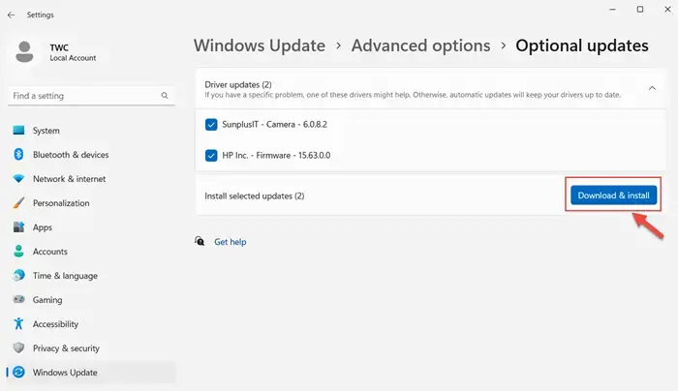Image resolution: width=678 pixels, height=391 pixels.
Task: Click the Bluetooth icon in the sidebar
Action: tap(18, 154)
